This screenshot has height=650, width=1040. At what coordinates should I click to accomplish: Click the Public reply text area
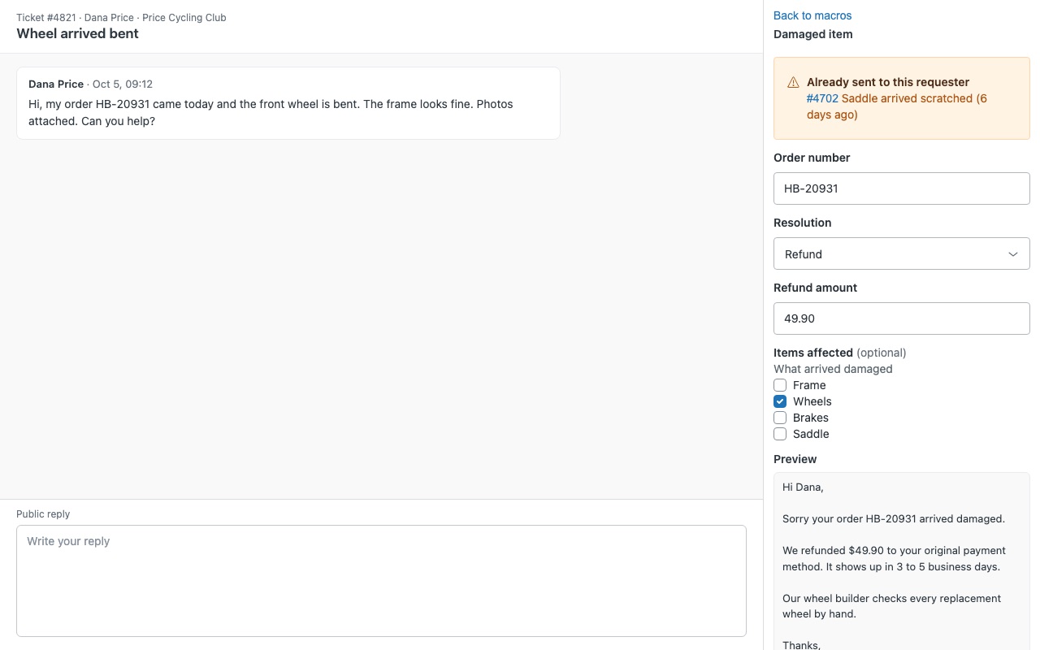pyautogui.click(x=381, y=581)
